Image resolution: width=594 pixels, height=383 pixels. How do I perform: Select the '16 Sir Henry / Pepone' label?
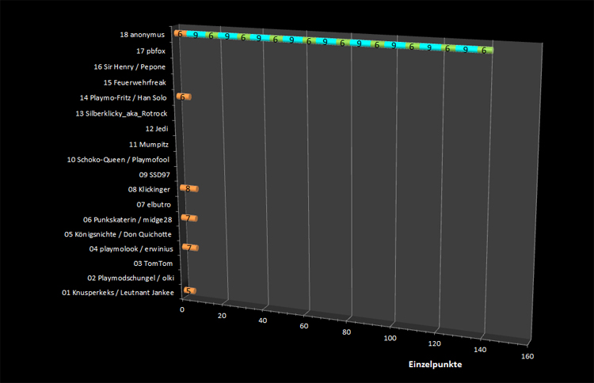coord(129,66)
